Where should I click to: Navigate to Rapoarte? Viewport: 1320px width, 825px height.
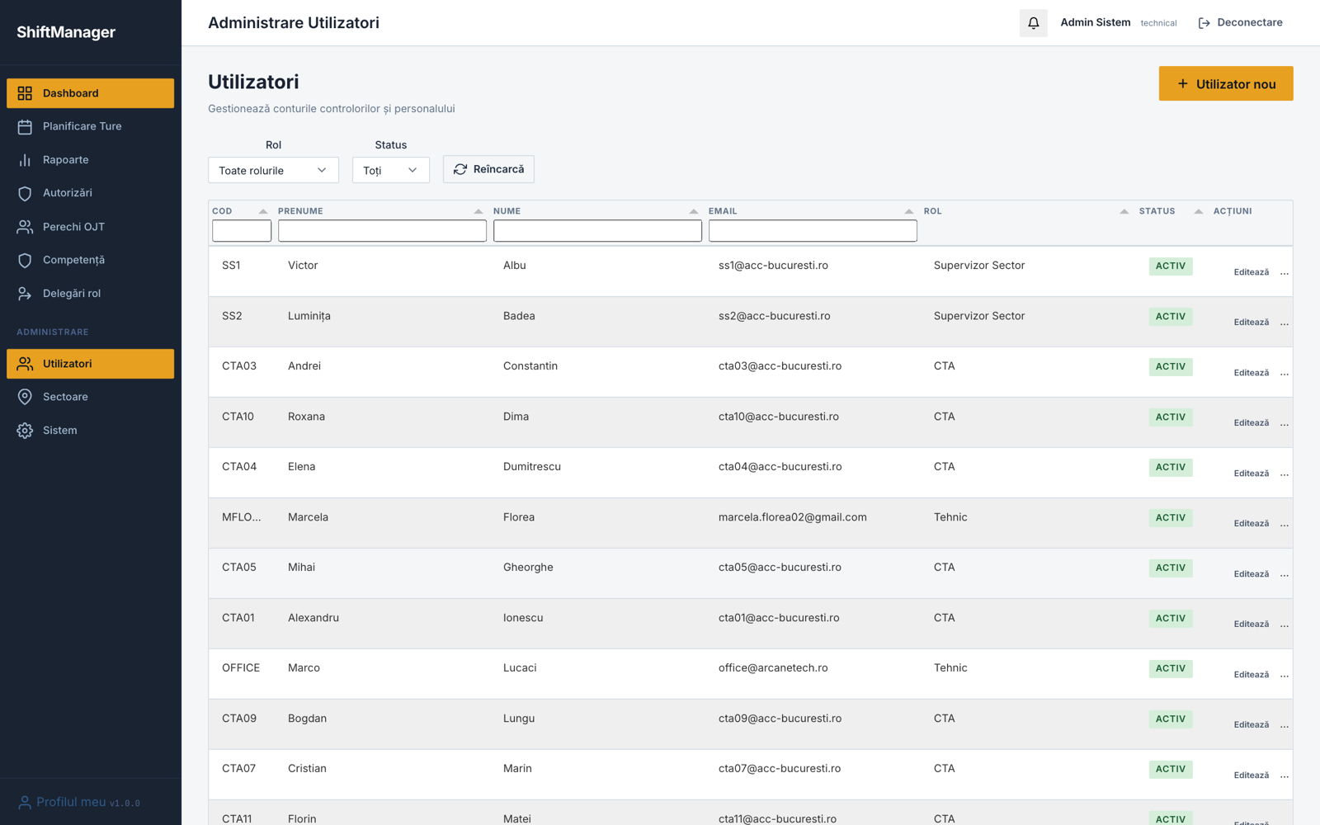tap(91, 160)
